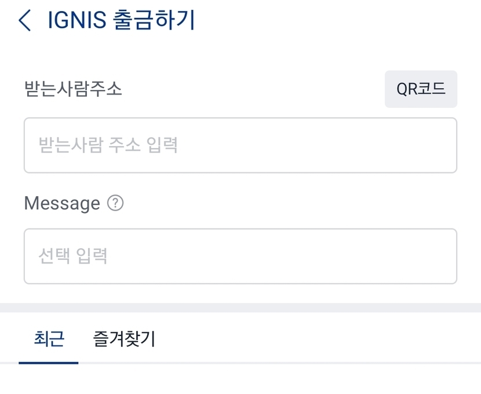Viewport: 481px width, 394px height.
Task: Open the Message help question-mark icon
Action: (x=116, y=204)
